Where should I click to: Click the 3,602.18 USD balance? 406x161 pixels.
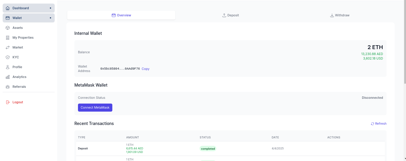pyautogui.click(x=373, y=58)
